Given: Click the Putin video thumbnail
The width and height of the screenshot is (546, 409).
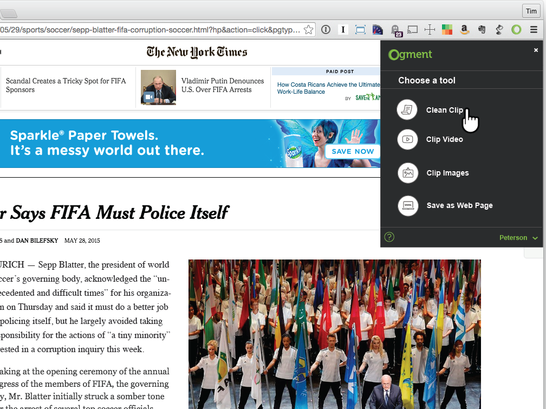Looking at the screenshot, I should point(158,87).
